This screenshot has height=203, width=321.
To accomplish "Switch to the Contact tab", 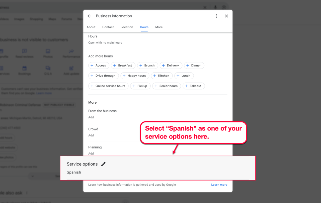I will coord(108,27).
